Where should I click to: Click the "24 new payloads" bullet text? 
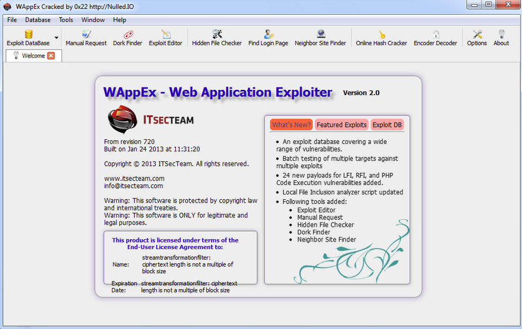tap(334, 179)
